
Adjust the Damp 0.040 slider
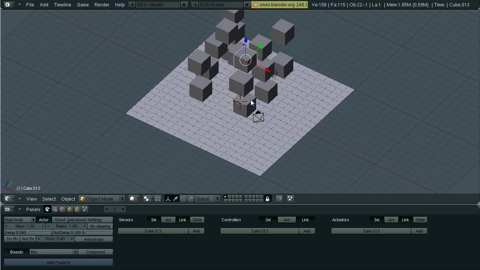[28, 232]
